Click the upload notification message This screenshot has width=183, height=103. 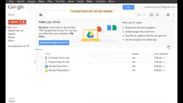pos(91,11)
